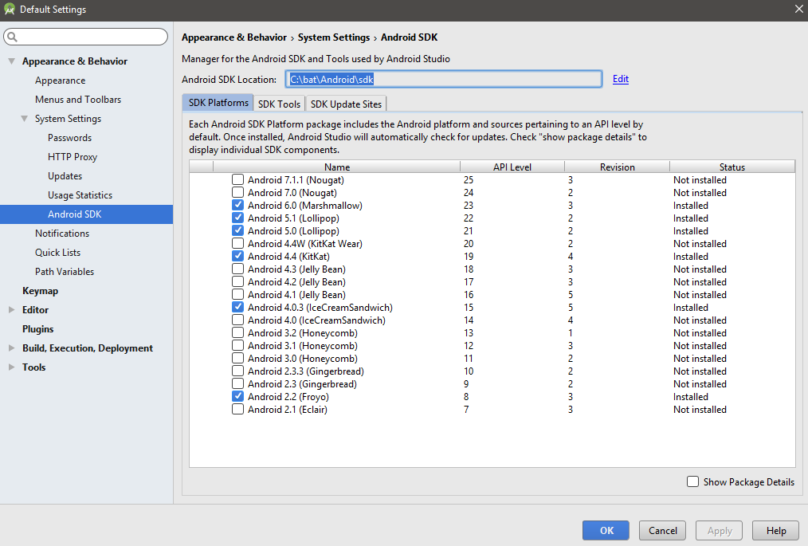Click the Edit SDK location link
The image size is (808, 546).
point(621,79)
